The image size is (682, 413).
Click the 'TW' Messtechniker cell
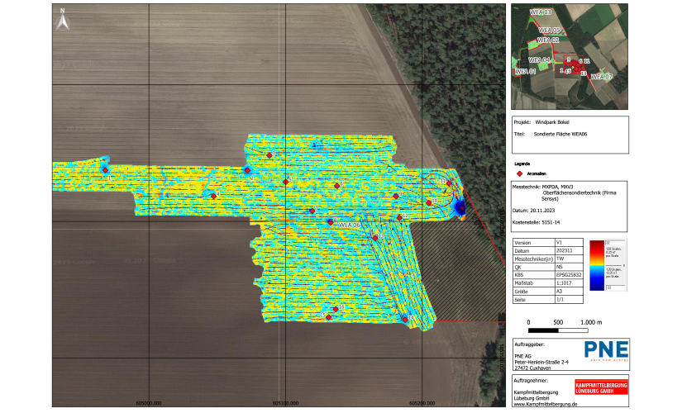pyautogui.click(x=569, y=259)
